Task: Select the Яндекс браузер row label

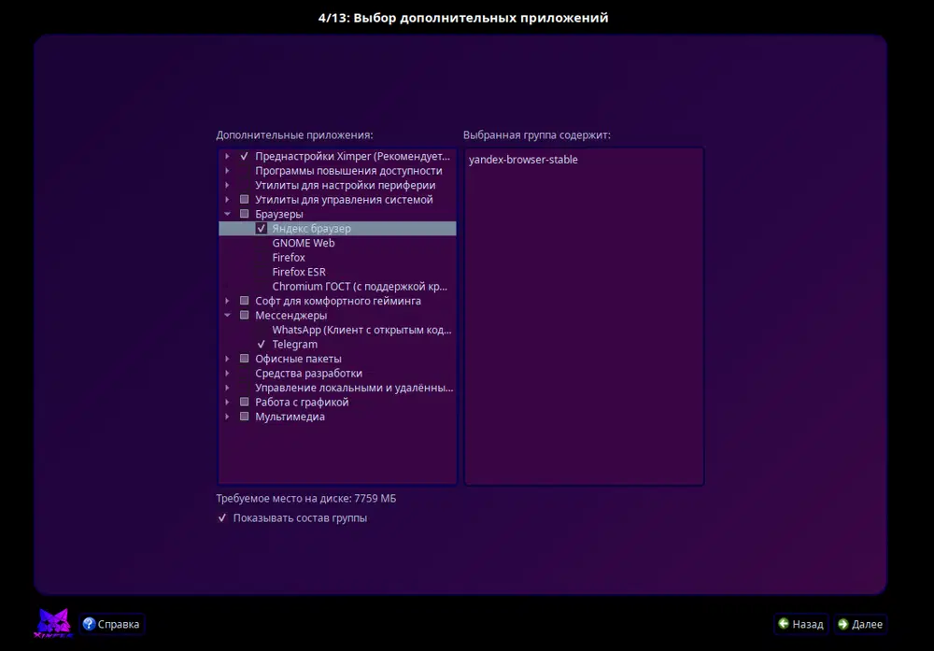Action: [x=312, y=228]
